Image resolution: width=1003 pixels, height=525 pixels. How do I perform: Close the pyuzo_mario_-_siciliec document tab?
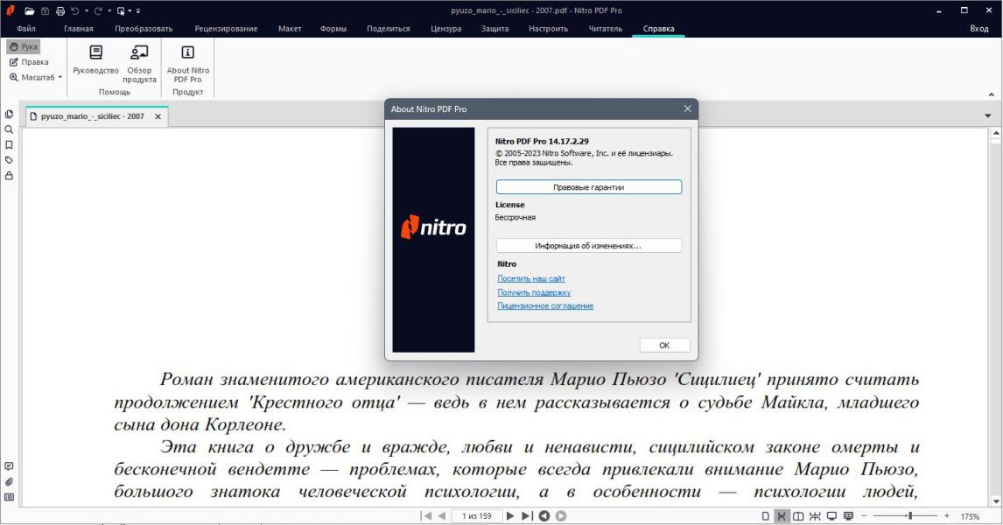[x=158, y=116]
